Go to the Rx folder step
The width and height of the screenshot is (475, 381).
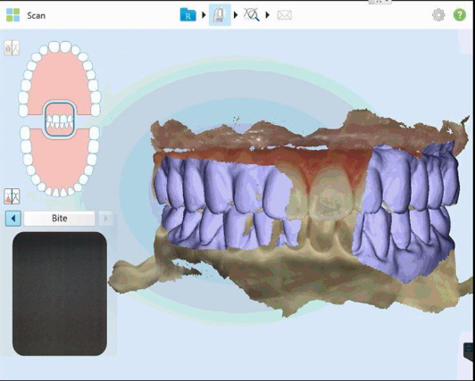pyautogui.click(x=187, y=15)
